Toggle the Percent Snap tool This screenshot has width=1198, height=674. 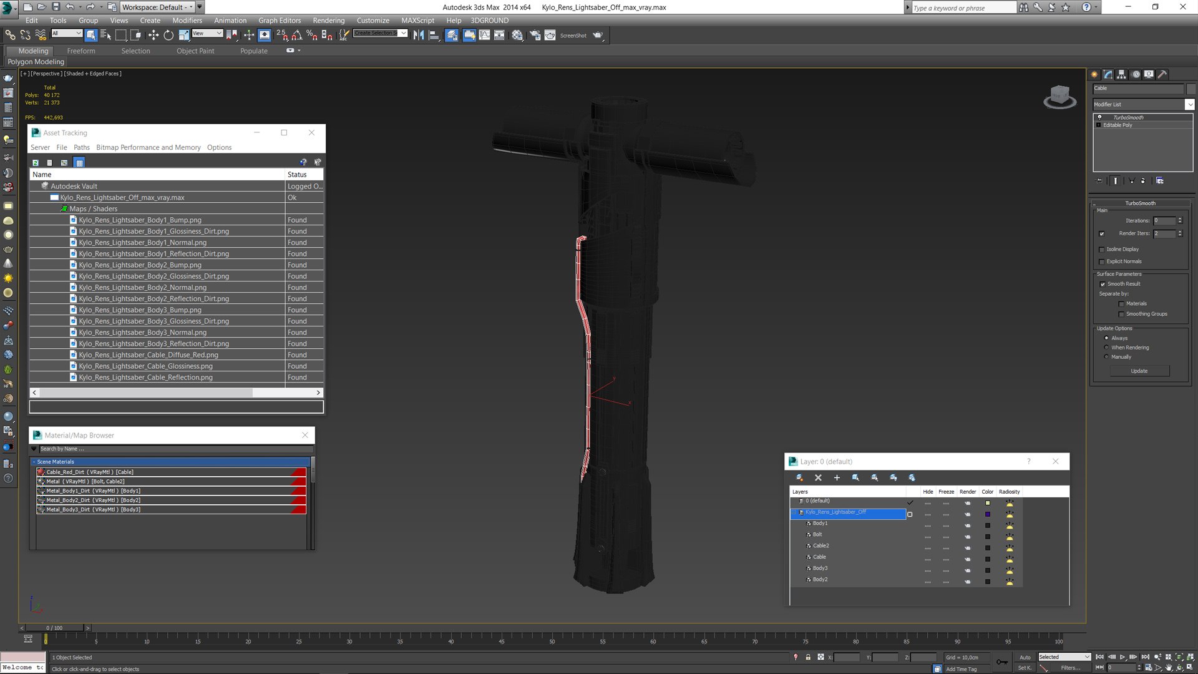point(311,35)
